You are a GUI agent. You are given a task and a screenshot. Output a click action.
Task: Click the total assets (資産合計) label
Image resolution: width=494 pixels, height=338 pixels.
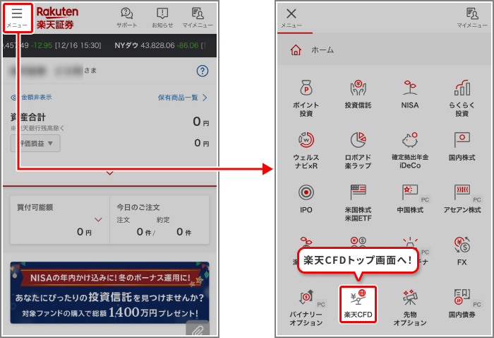(28, 117)
